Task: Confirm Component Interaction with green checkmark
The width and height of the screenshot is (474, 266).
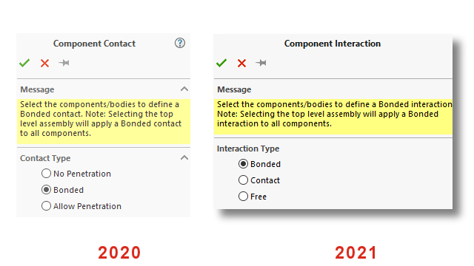Action: (x=221, y=63)
